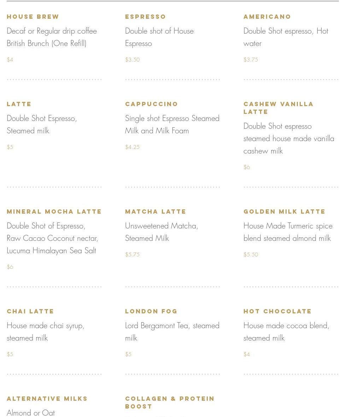This screenshot has width=341, height=417.
Task: Click the $4.25 Cappuccino price
Action: tap(133, 147)
